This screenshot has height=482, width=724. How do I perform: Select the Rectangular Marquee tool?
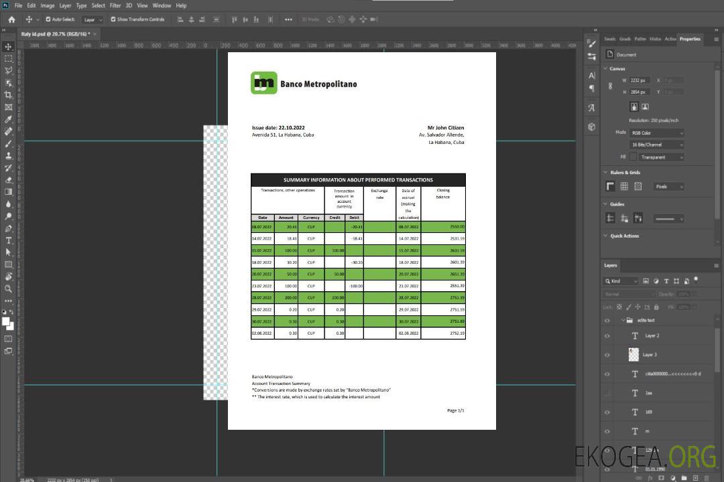coord(8,58)
